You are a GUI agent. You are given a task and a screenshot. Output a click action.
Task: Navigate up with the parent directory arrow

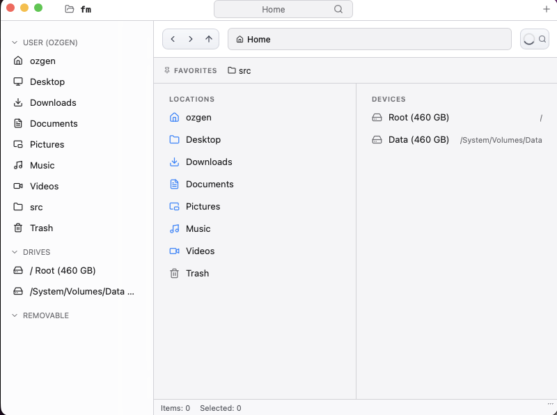207,39
